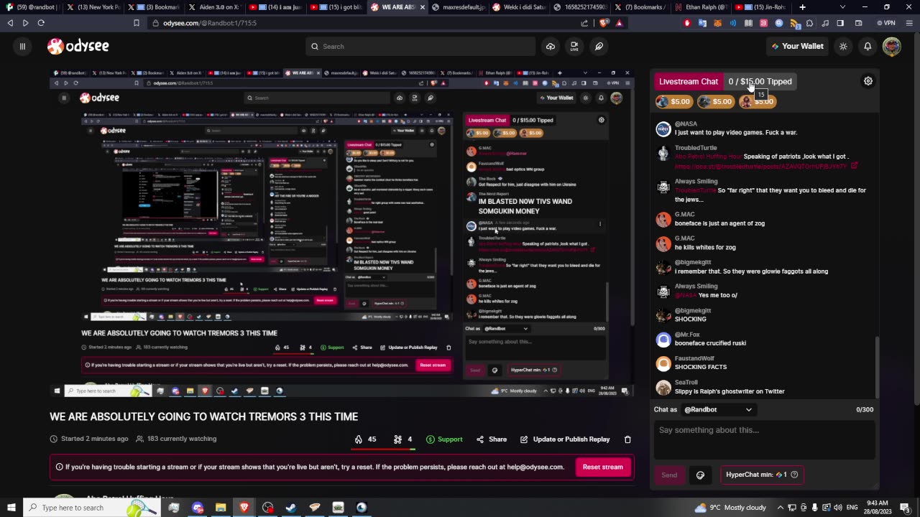Click the livestream video player
The width and height of the screenshot is (920, 517).
tap(342, 233)
